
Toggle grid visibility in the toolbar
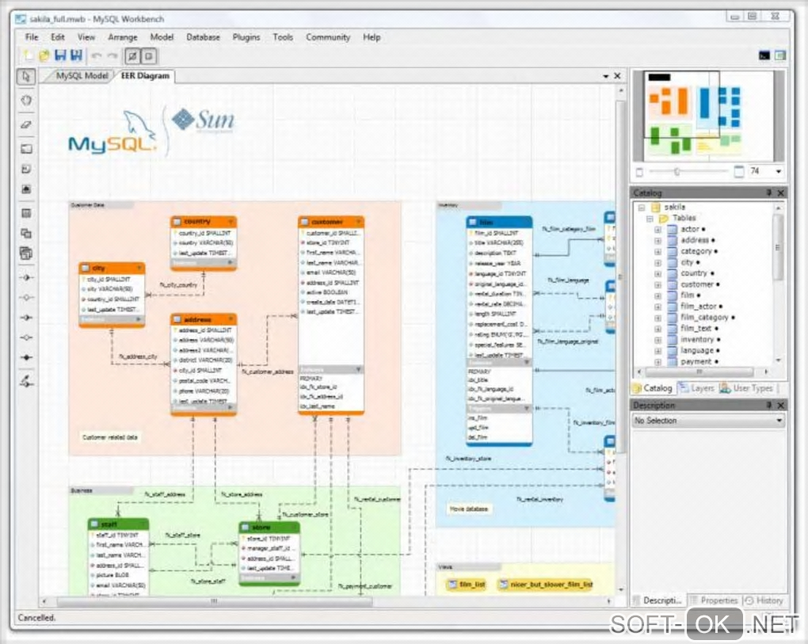[x=132, y=56]
